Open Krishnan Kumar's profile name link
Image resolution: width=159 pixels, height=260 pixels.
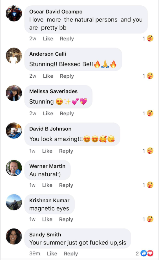(x=49, y=200)
